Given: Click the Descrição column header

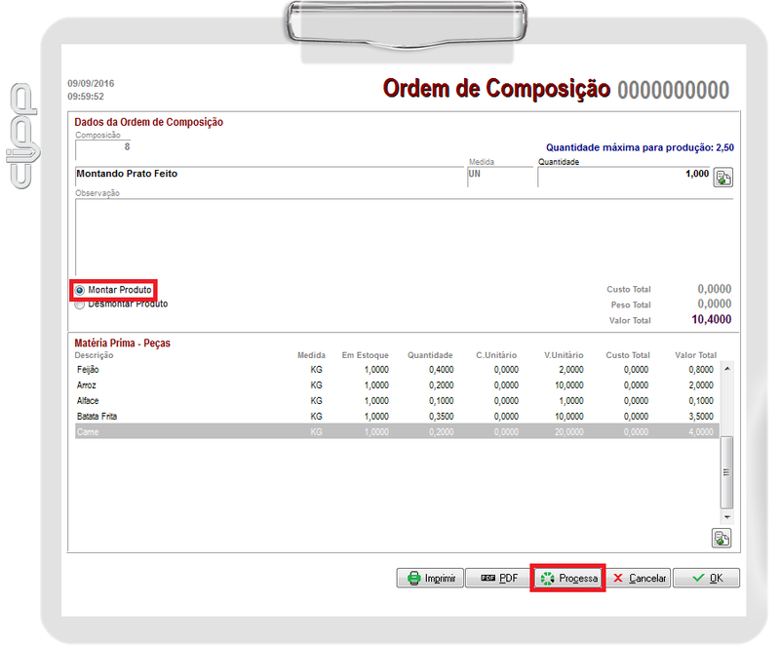Looking at the screenshot, I should click(x=95, y=355).
